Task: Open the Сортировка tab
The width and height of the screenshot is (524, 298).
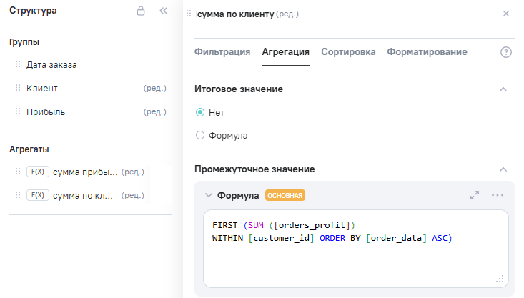Action: 348,52
